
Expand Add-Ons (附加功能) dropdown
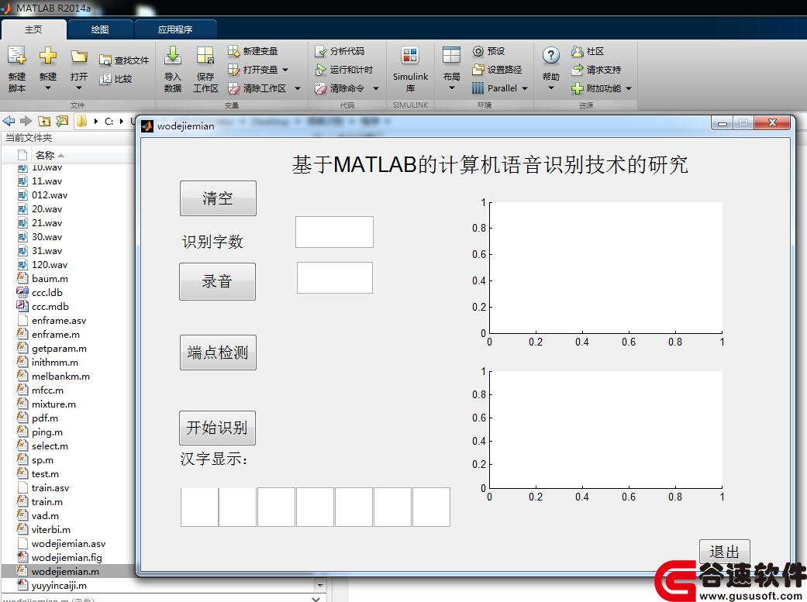pyautogui.click(x=629, y=88)
